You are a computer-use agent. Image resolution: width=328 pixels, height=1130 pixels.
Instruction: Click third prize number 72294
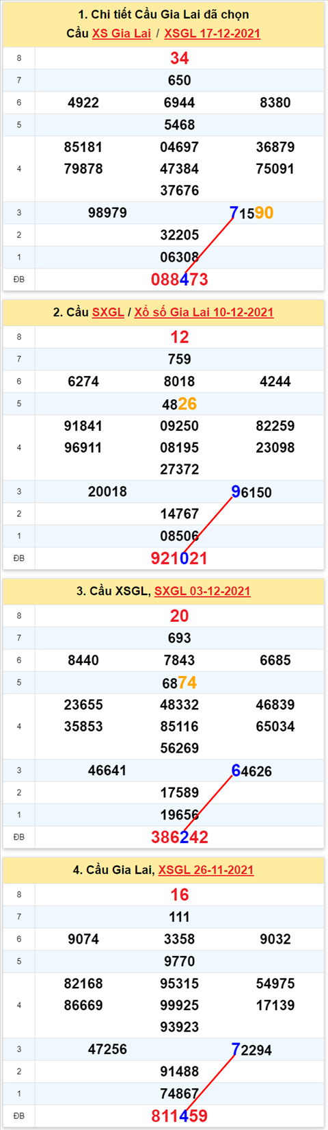pos(251,1049)
